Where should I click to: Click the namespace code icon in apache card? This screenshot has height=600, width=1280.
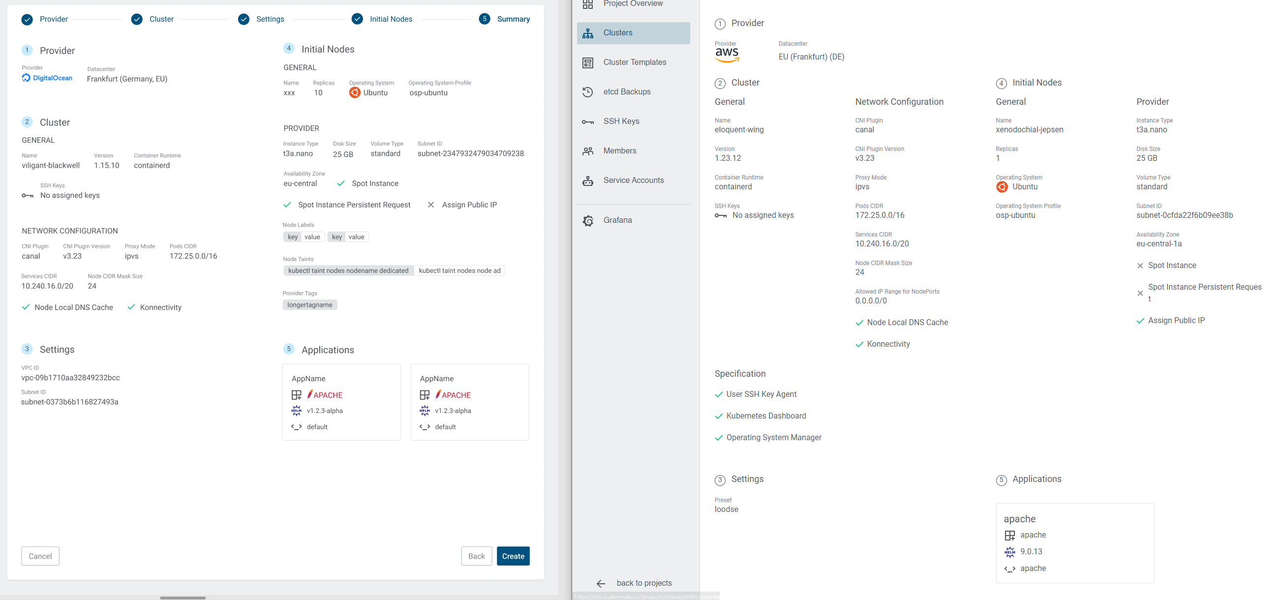coord(1010,569)
